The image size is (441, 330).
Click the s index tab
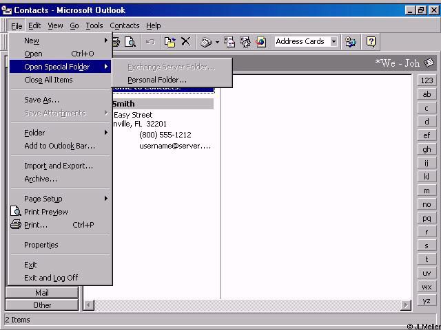(x=427, y=245)
